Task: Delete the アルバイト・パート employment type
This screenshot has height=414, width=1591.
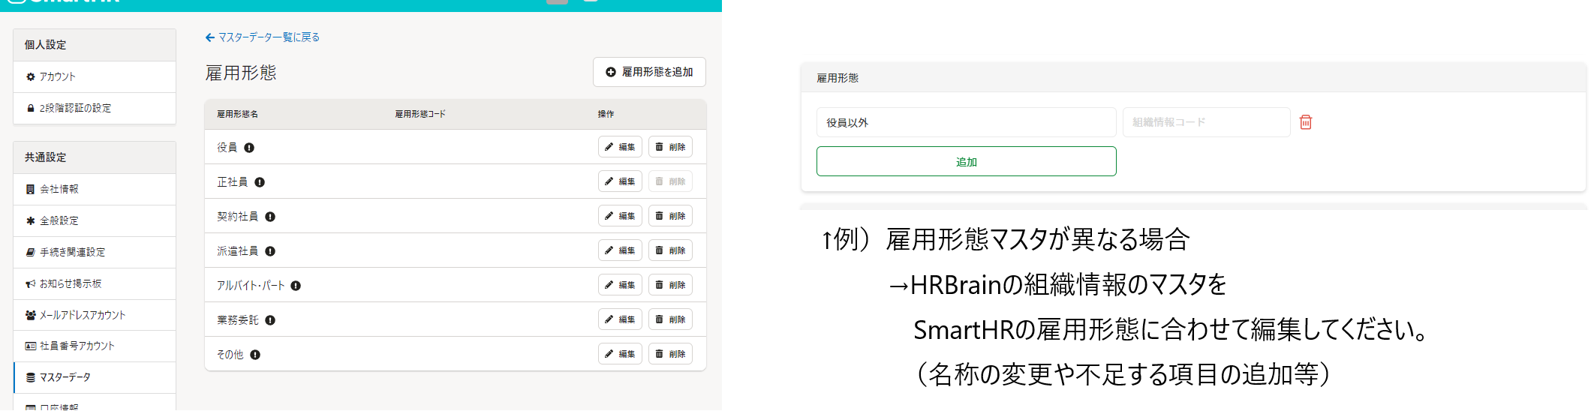Action: [x=670, y=285]
